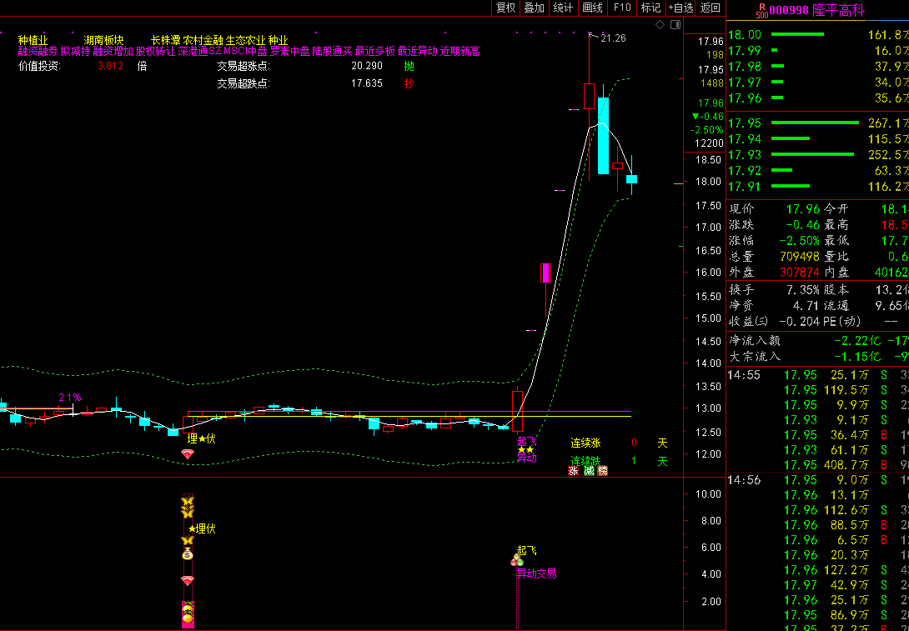Image resolution: width=909 pixels, height=631 pixels.
Task: Click the red 抄 buy signal label
Action: pyautogui.click(x=409, y=83)
